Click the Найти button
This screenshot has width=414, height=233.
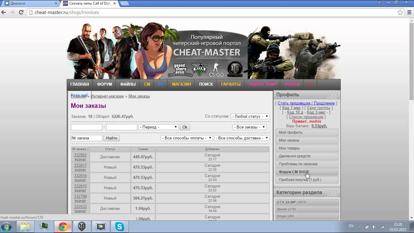pos(112,138)
